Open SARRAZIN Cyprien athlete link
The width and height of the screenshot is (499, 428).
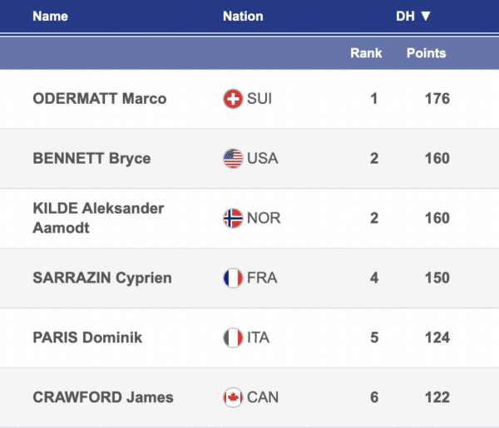click(x=101, y=278)
